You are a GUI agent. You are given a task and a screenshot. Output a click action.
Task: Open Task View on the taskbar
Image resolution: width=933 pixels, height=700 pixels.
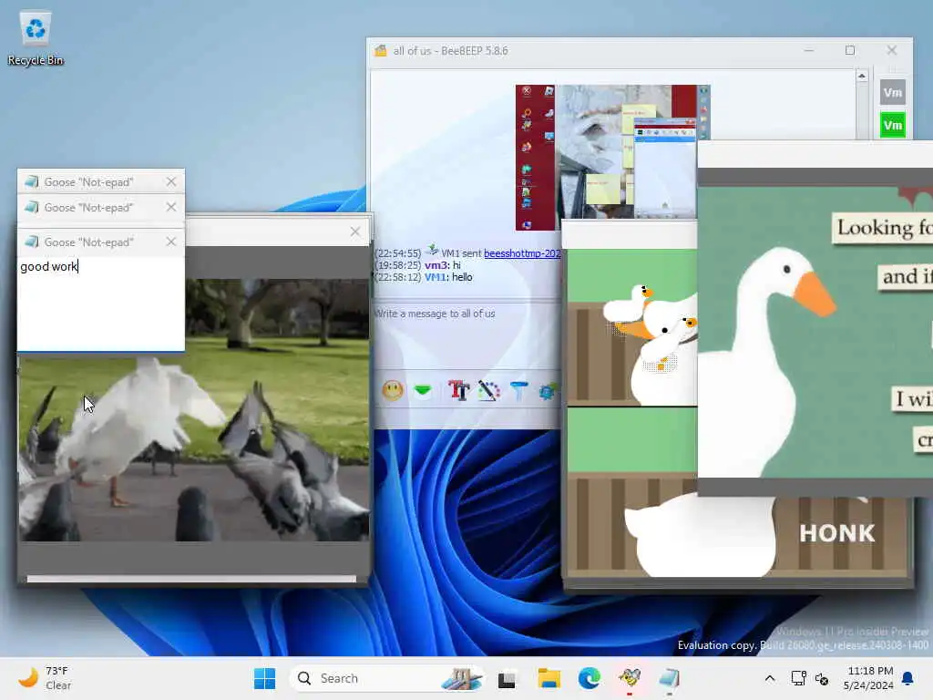pos(507,678)
